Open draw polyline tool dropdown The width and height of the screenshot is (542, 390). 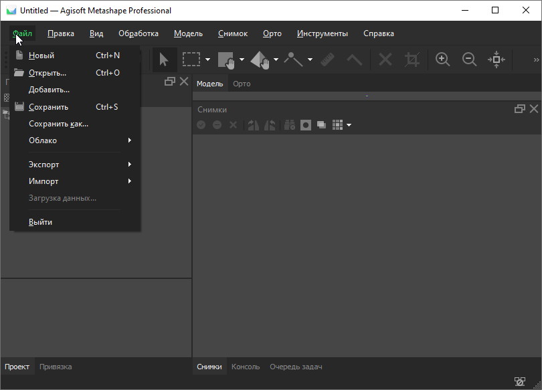[310, 60]
